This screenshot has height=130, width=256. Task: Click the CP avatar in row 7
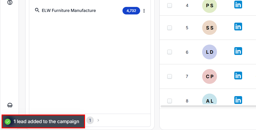[x=209, y=76]
